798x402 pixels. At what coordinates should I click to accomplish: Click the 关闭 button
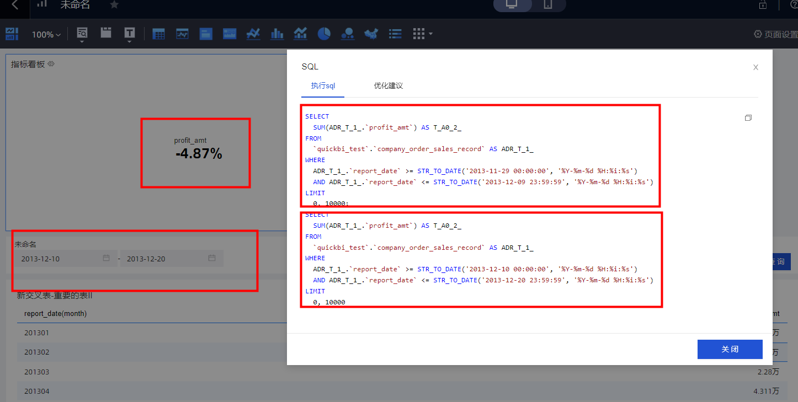730,349
